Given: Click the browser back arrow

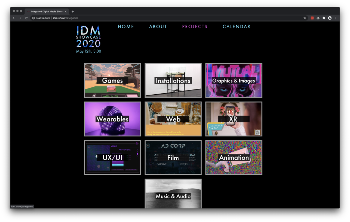Looking at the screenshot, I should coord(14,18).
